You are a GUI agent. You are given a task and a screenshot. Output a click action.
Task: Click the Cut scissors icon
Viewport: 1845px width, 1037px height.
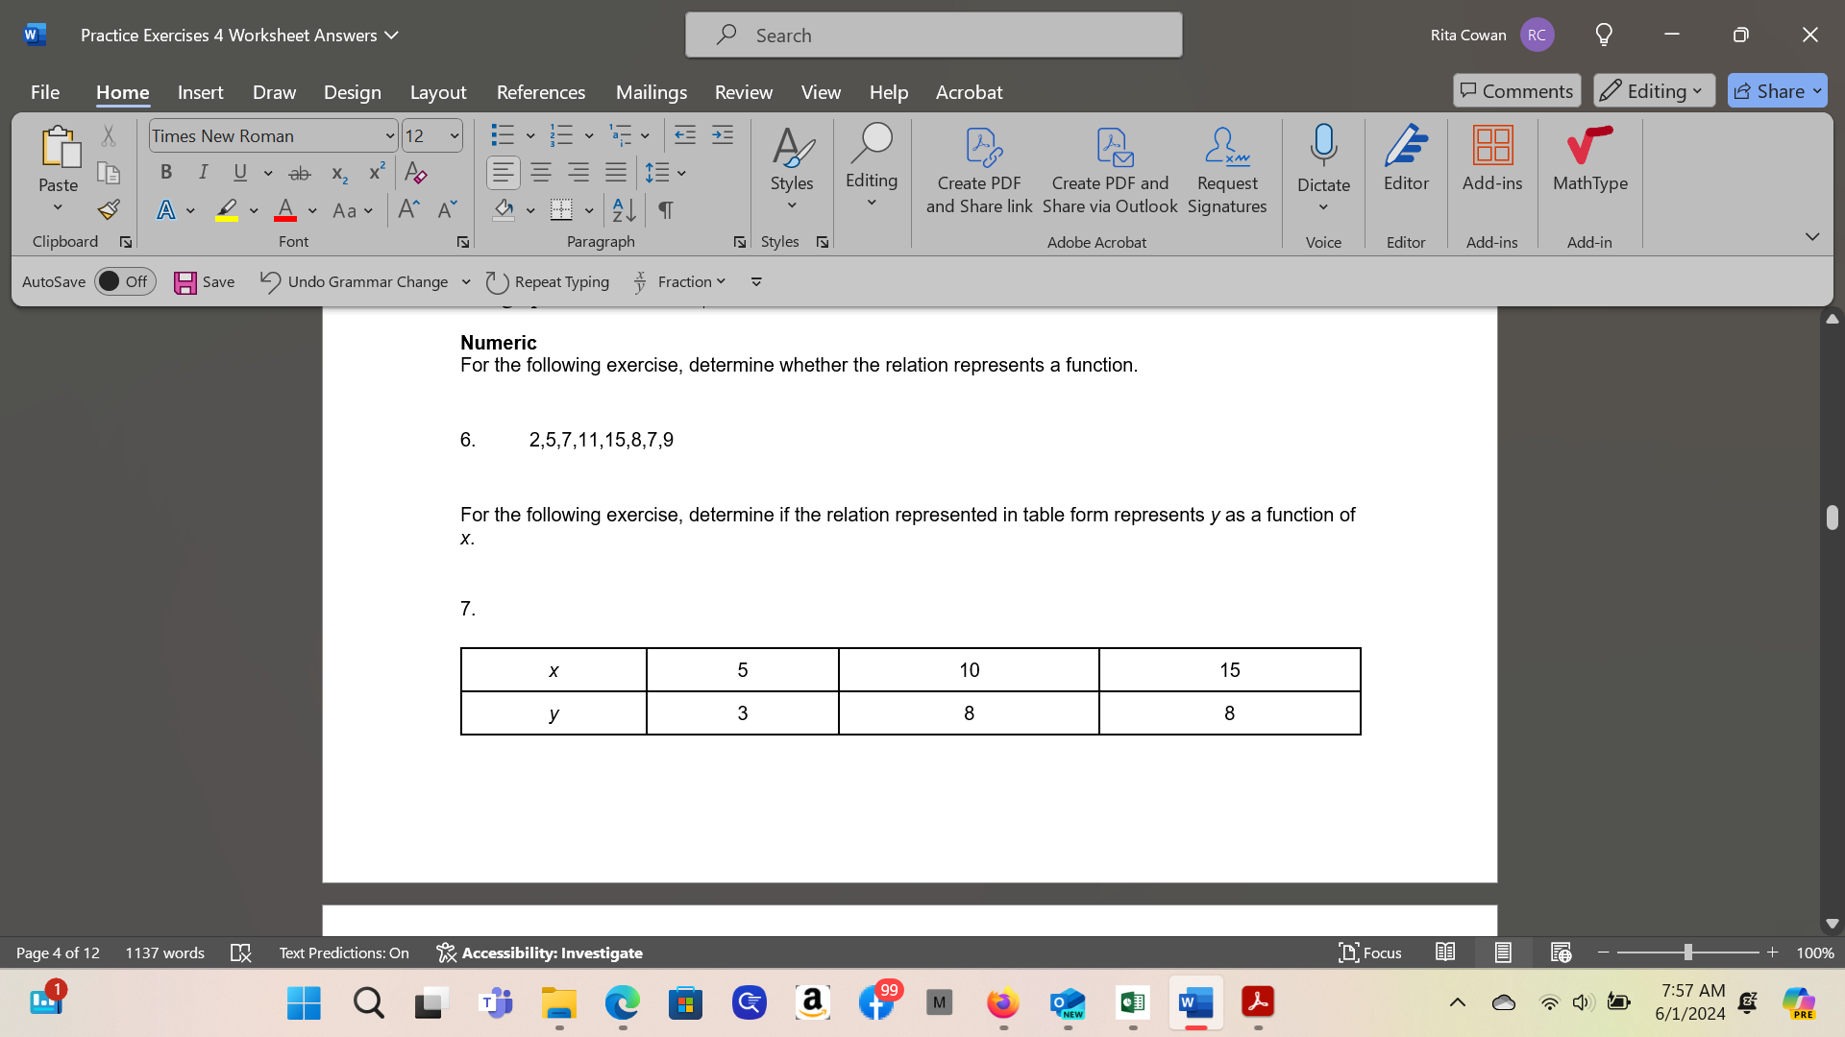click(109, 136)
